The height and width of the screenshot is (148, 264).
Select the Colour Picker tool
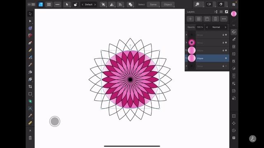(30, 116)
